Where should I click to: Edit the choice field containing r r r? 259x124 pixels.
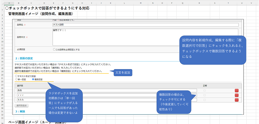[107, 95]
